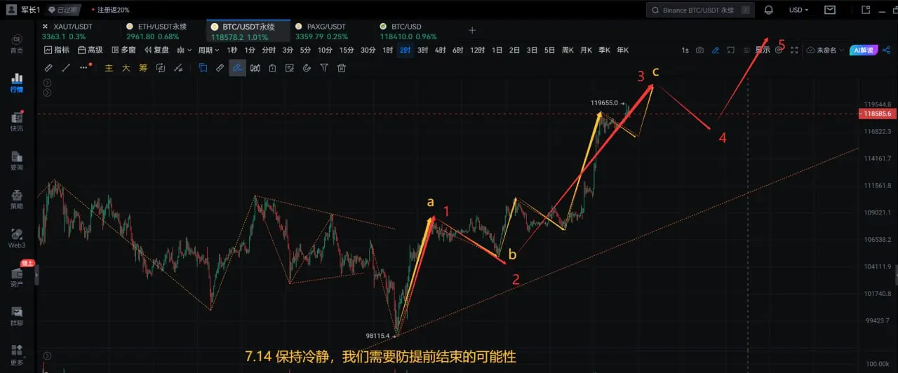Open the 群聊 group chat sidebar icon
This screenshot has height=373, width=898.
point(16,316)
